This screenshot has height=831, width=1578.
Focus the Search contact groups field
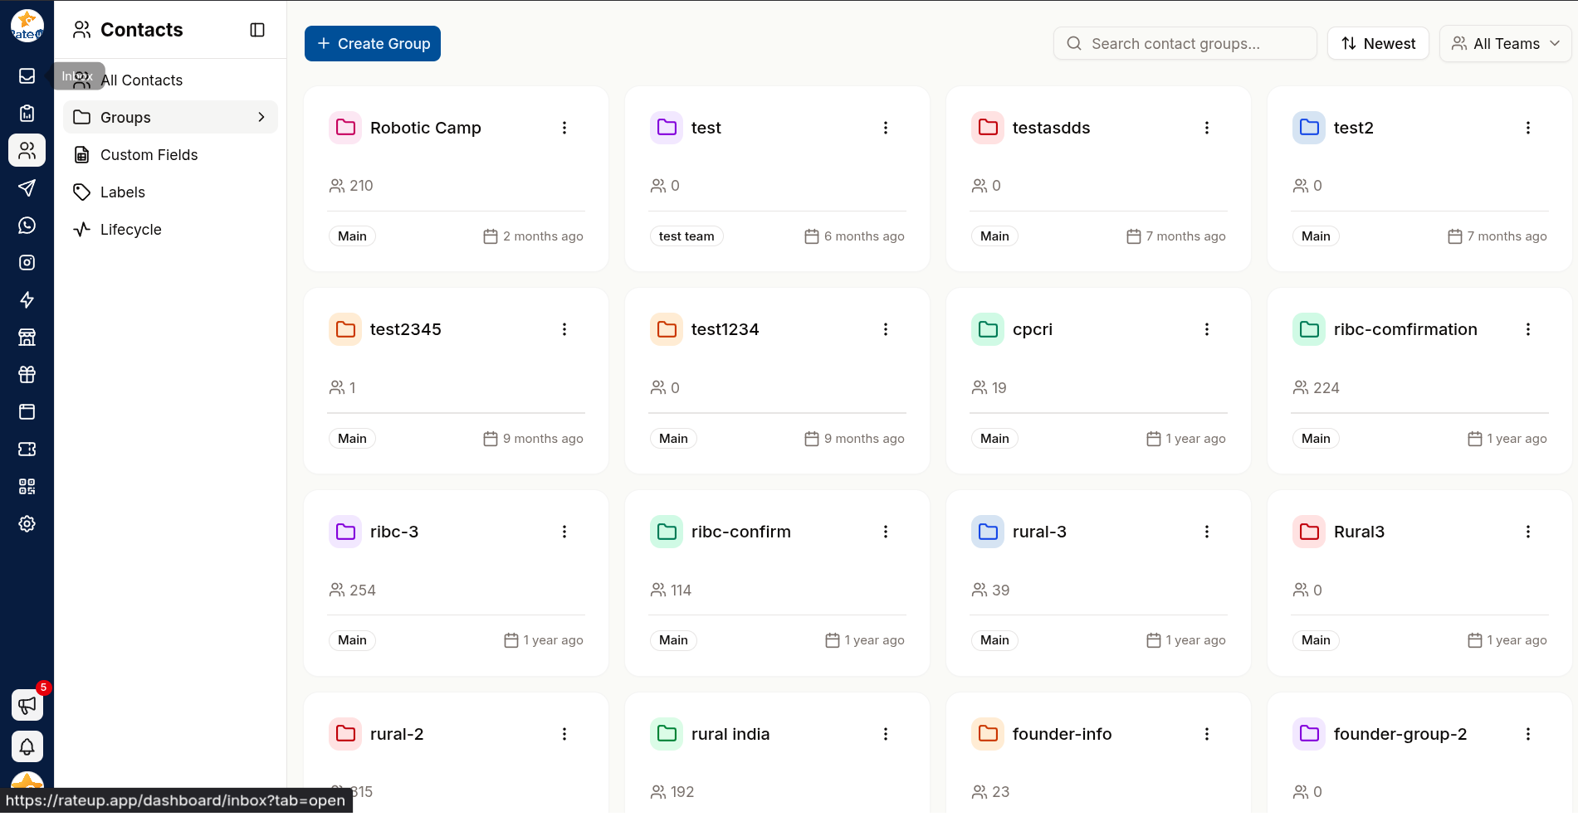[x=1185, y=43]
